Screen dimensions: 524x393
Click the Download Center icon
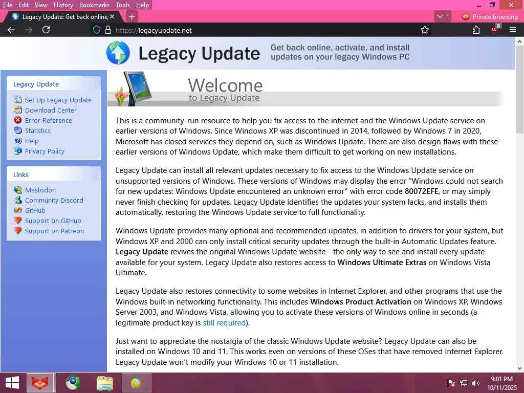tap(18, 110)
